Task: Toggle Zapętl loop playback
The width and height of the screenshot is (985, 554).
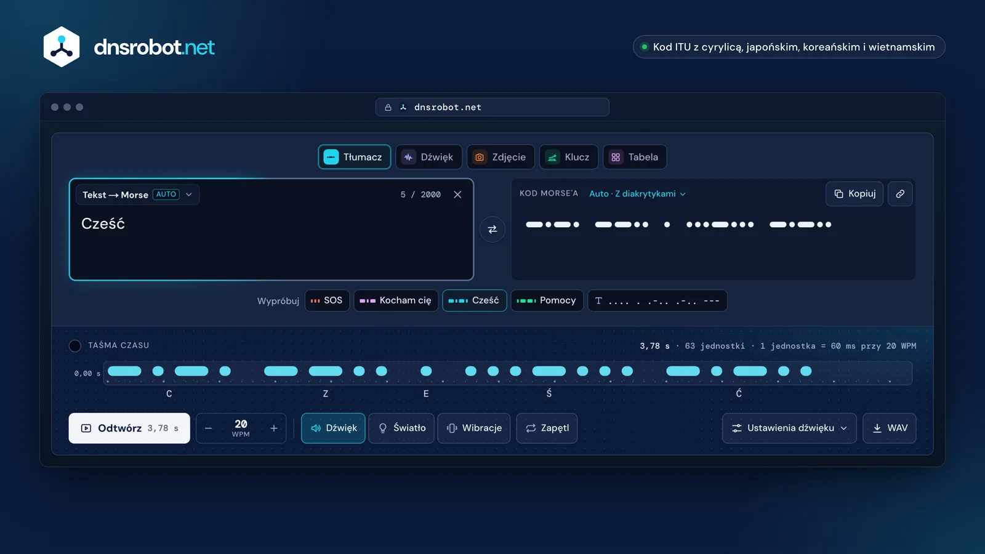Action: pos(547,428)
